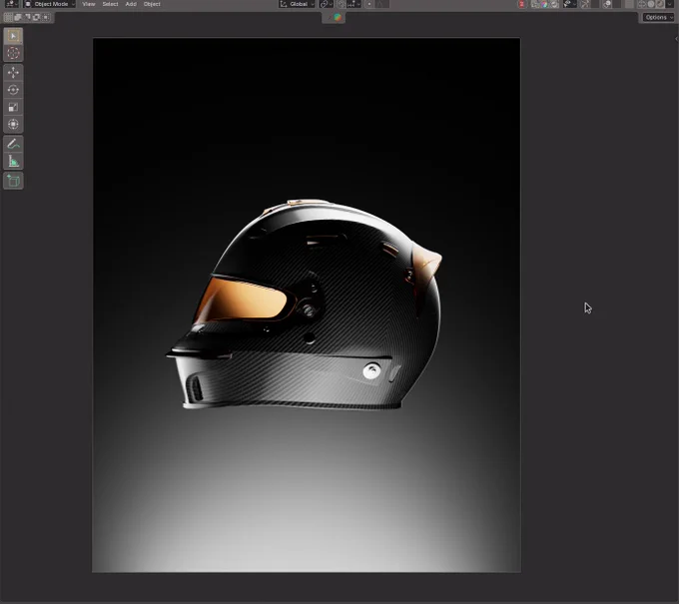
Task: Switch to rendered viewport shading
Action: (x=659, y=4)
